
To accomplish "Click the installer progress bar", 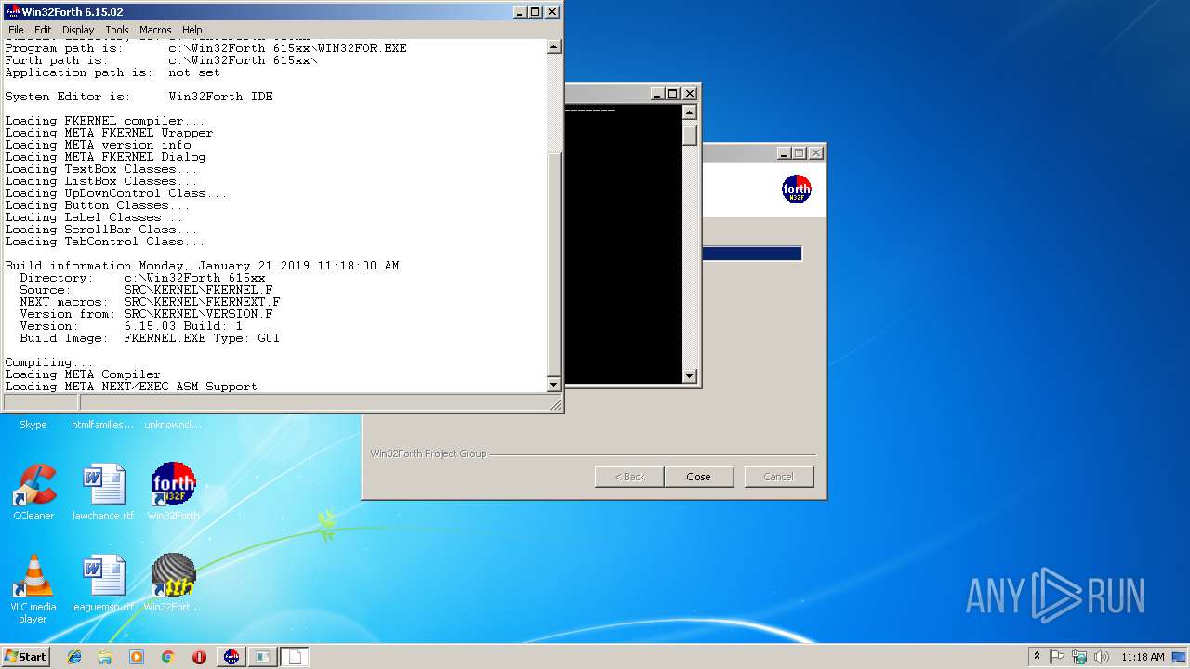I will point(752,254).
